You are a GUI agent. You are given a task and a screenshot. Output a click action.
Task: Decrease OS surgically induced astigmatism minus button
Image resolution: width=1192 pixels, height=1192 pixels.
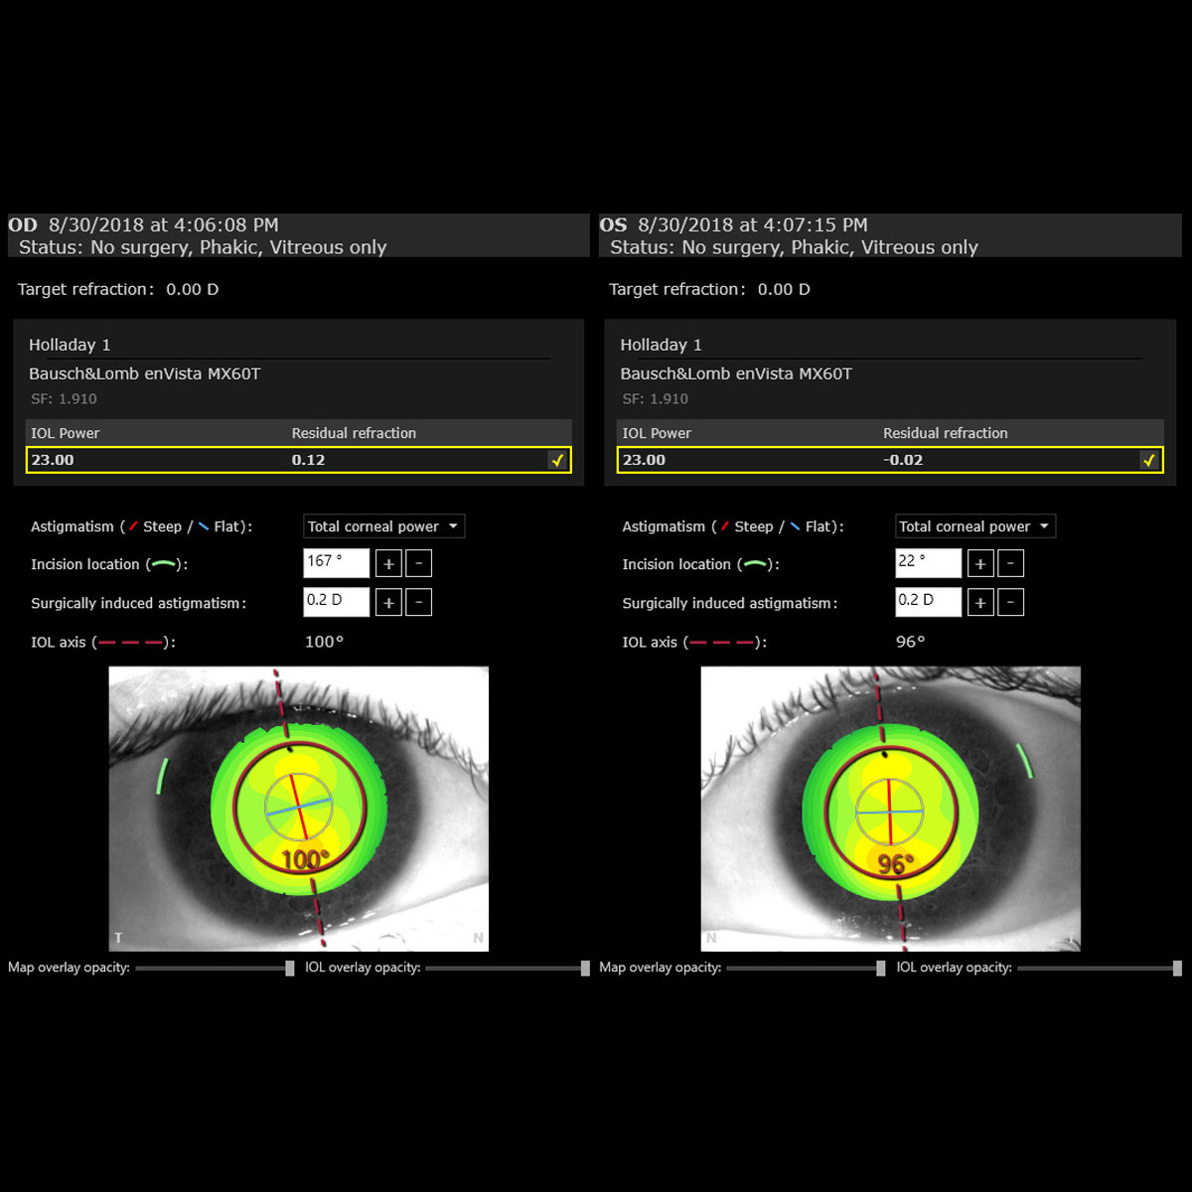point(1010,603)
